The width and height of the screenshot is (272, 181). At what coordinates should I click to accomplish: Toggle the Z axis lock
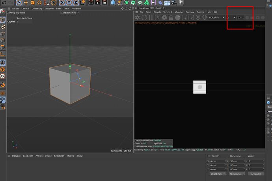(x=76, y=2)
